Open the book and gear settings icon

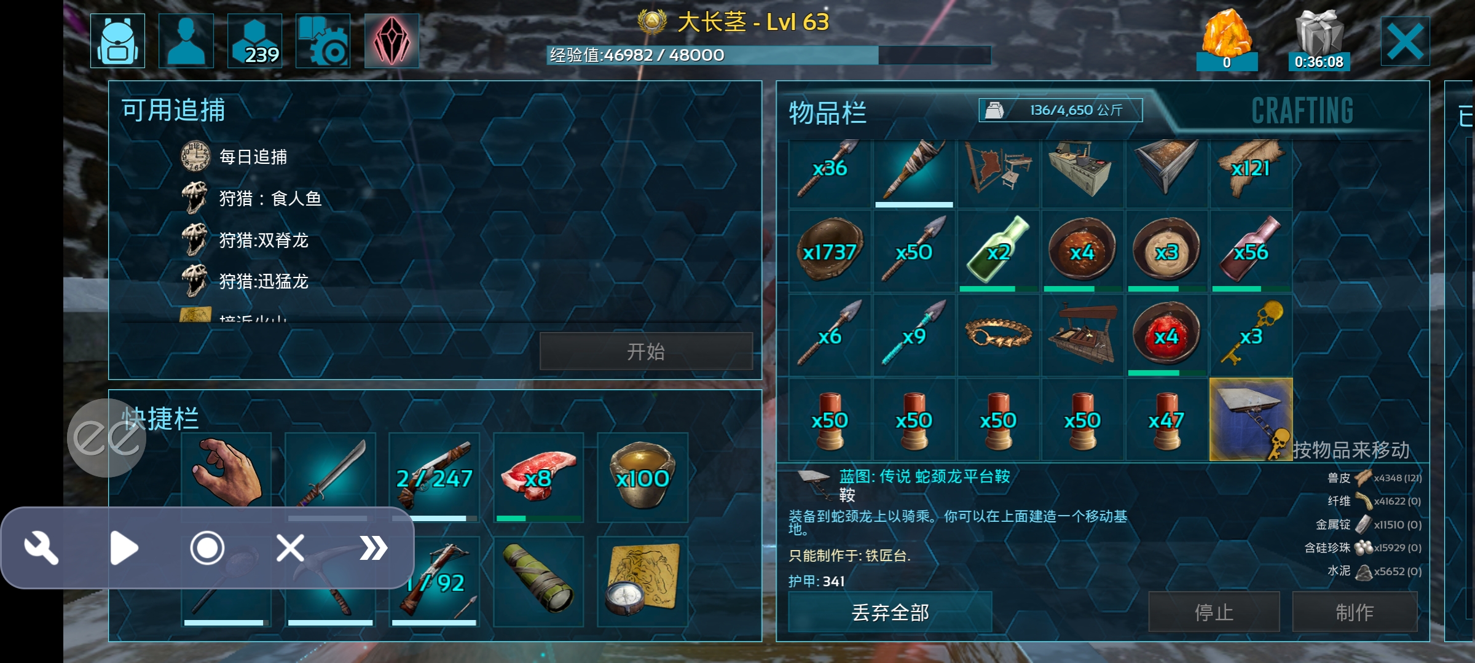323,41
